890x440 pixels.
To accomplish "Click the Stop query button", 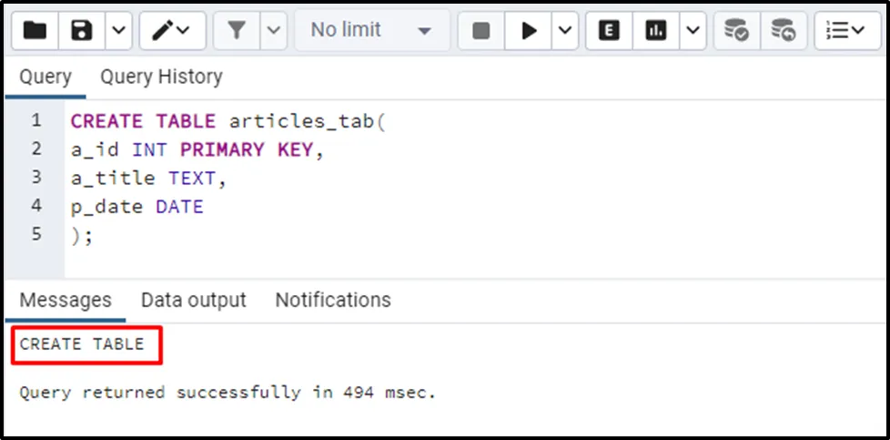I will [481, 31].
